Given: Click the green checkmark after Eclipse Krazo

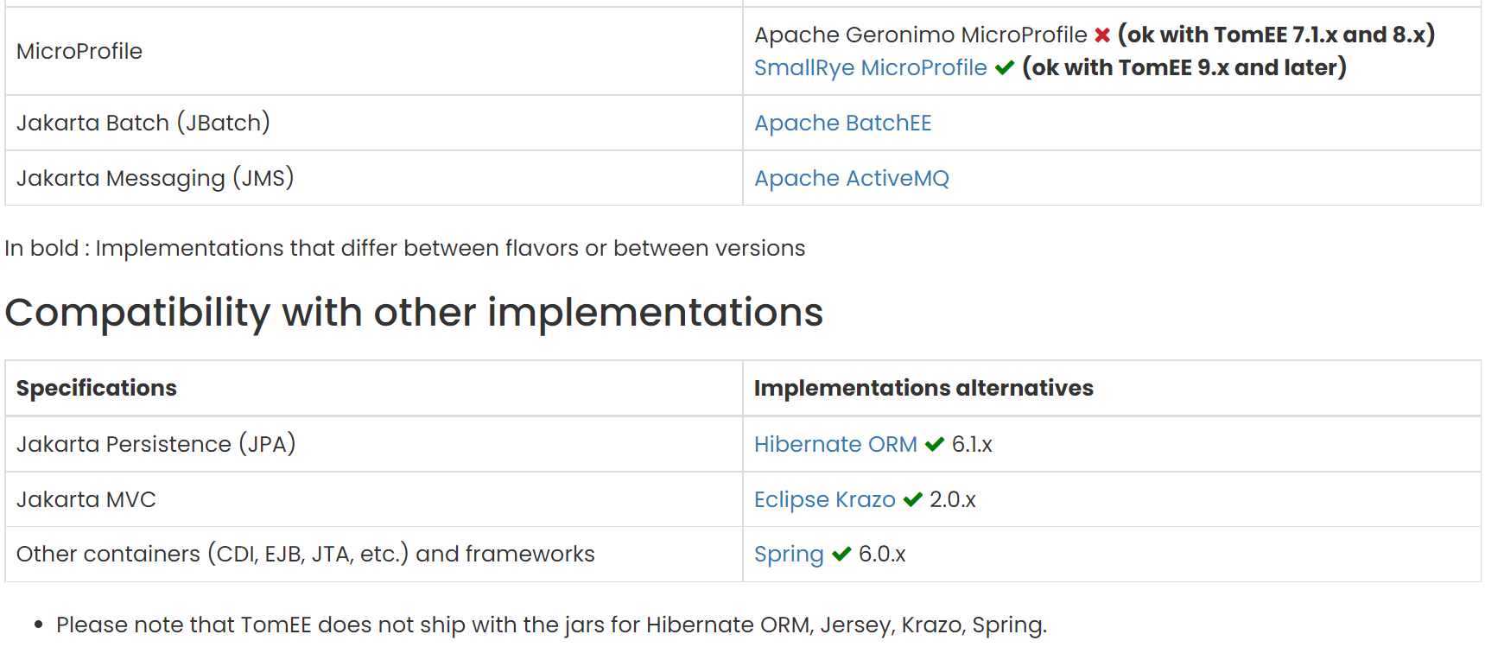Looking at the screenshot, I should 912,500.
